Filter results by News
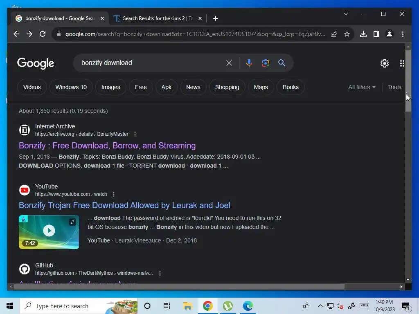This screenshot has width=419, height=314. [x=193, y=87]
